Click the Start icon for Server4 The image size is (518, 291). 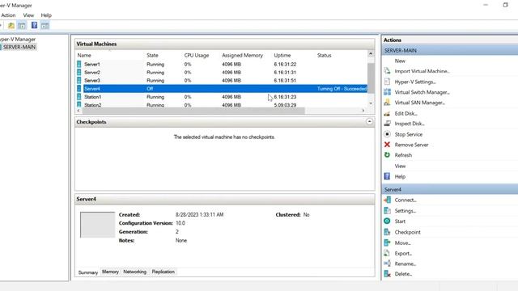coord(387,221)
